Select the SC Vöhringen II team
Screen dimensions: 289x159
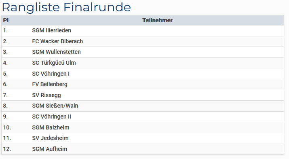tap(52, 117)
